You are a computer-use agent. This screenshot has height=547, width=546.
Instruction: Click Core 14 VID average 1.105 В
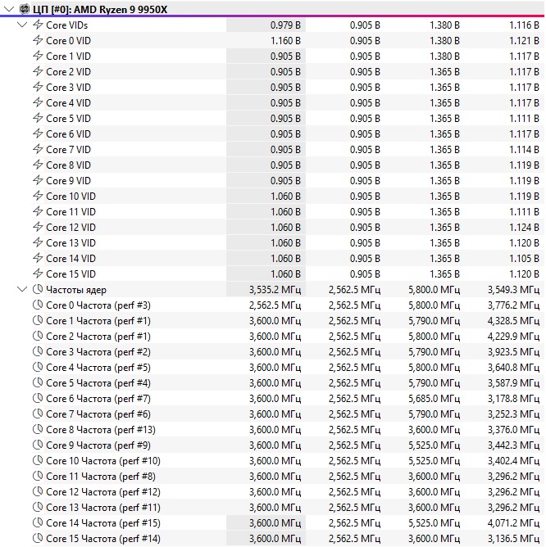coord(524,259)
